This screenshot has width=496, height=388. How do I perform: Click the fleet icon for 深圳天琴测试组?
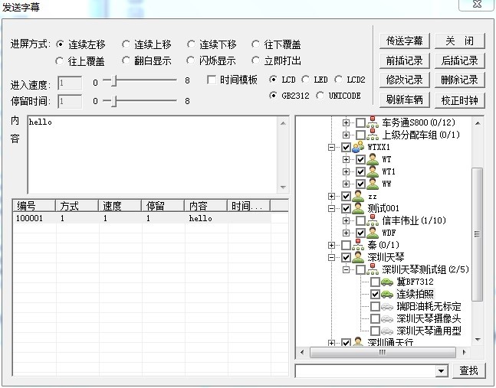[x=373, y=269]
